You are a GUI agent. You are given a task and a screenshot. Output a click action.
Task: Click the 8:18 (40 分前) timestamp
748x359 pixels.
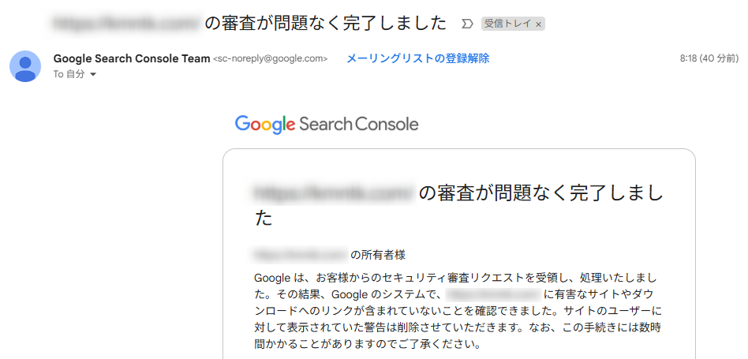pos(709,58)
